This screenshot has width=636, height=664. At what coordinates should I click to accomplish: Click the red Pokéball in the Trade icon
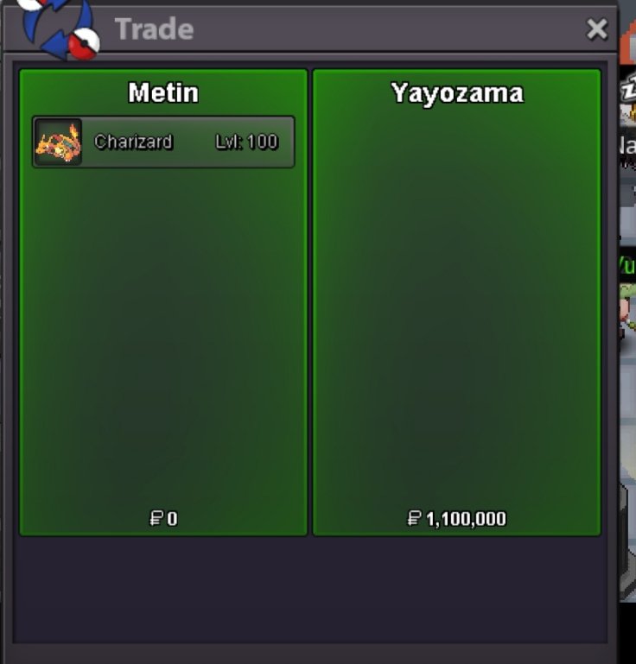84,43
